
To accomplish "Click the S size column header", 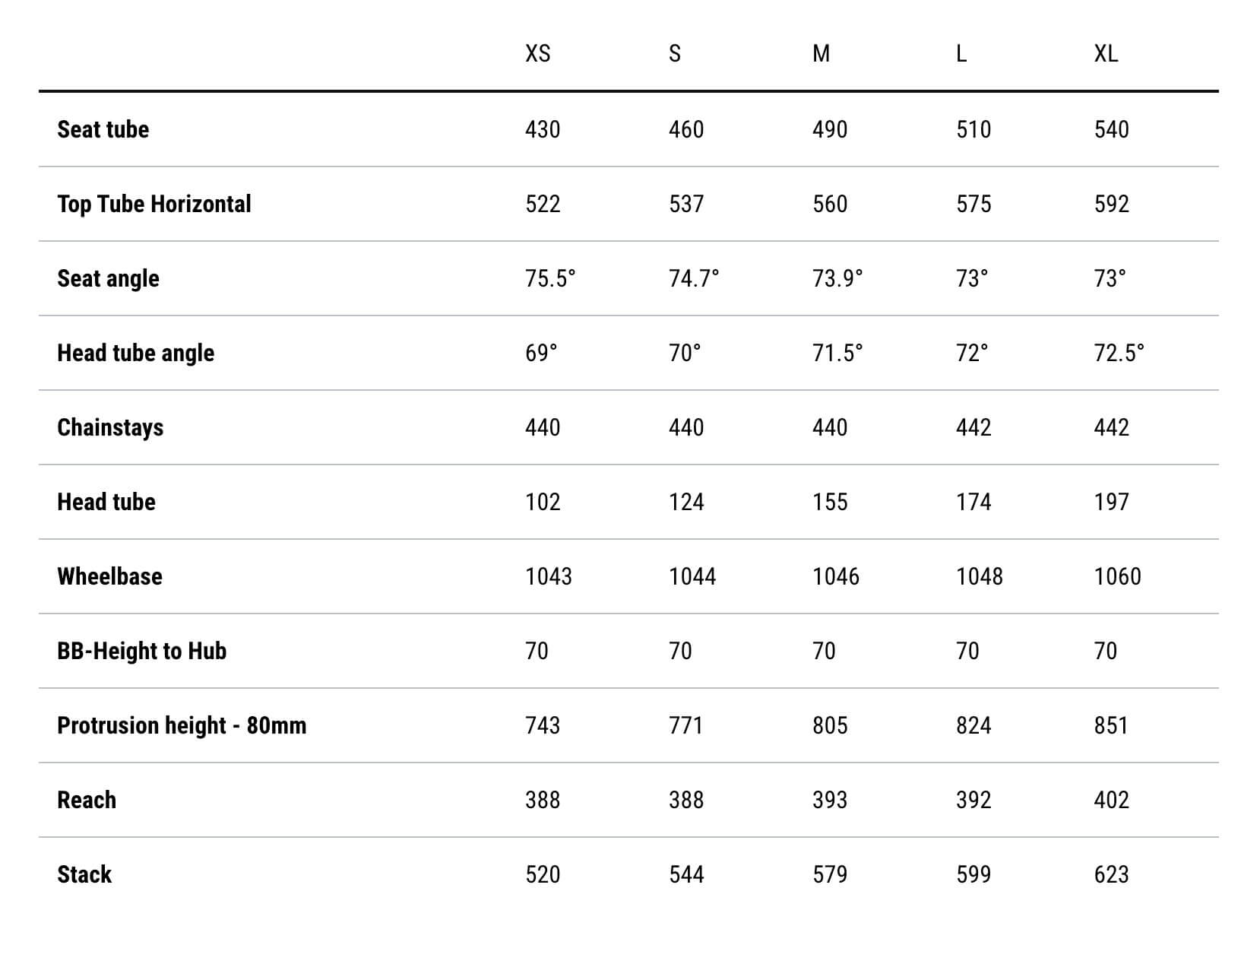I will click(675, 53).
